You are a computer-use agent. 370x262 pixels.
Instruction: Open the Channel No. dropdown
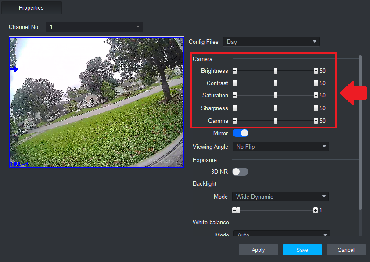tap(94, 27)
